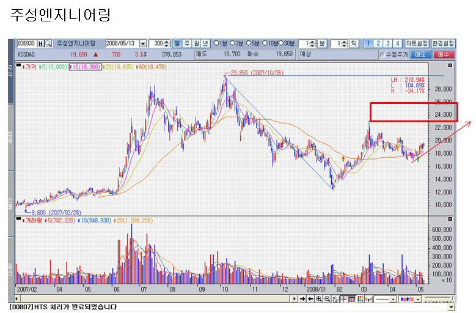Click the data window display icon
The image size is (476, 313).
(x=352, y=299)
